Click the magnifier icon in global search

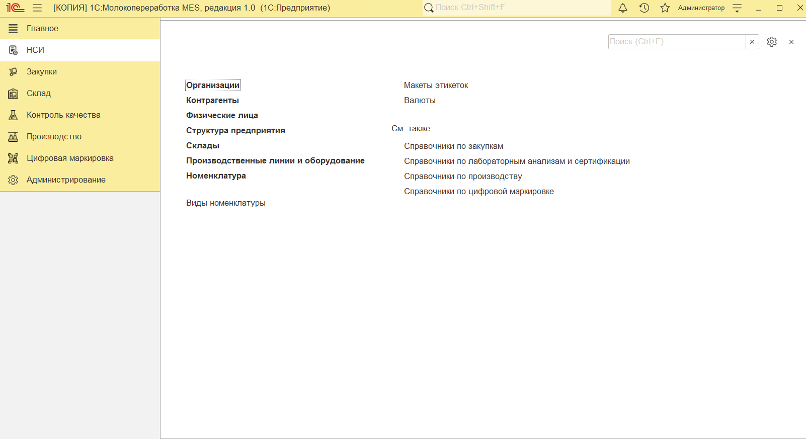429,8
